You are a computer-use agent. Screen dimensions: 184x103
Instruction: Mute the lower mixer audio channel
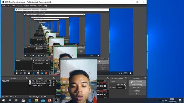pyautogui.click(x=101, y=94)
